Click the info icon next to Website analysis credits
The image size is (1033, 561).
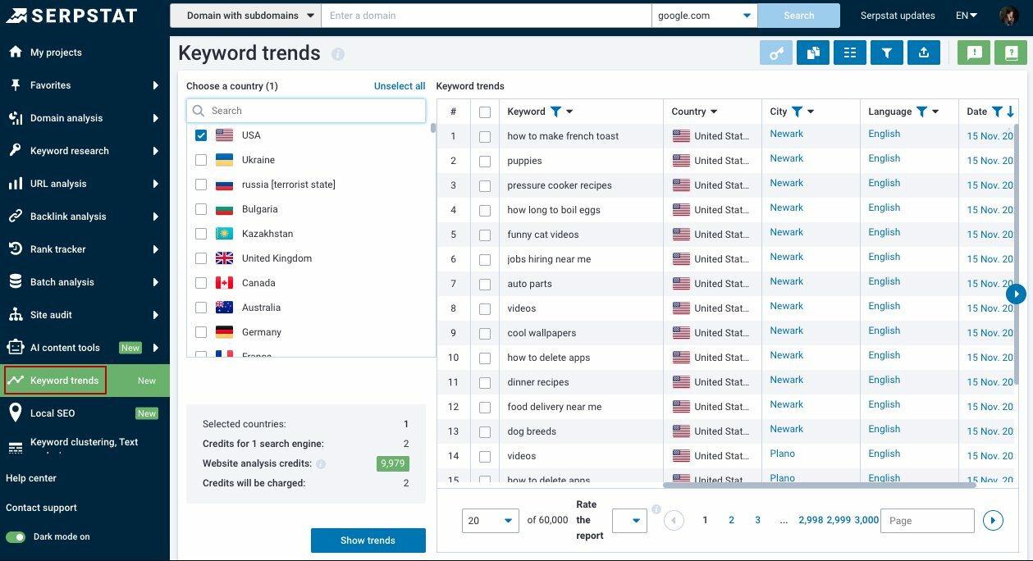click(x=321, y=464)
